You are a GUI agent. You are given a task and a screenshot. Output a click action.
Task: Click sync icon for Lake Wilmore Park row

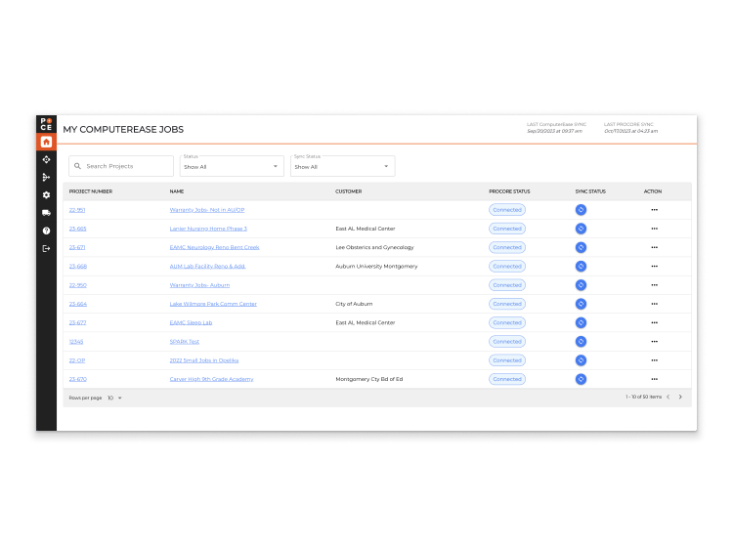point(581,304)
